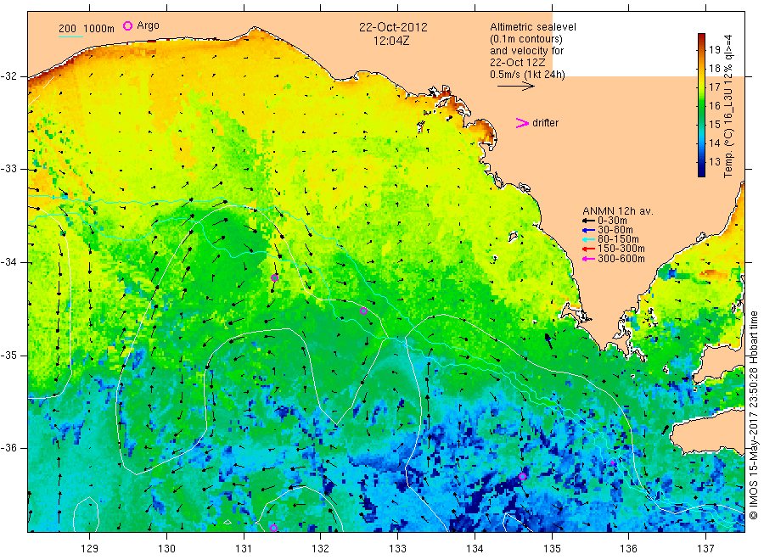Click the cyan bathymetry line under '200 1000m'
The width and height of the screenshot is (764, 560).
[x=70, y=36]
